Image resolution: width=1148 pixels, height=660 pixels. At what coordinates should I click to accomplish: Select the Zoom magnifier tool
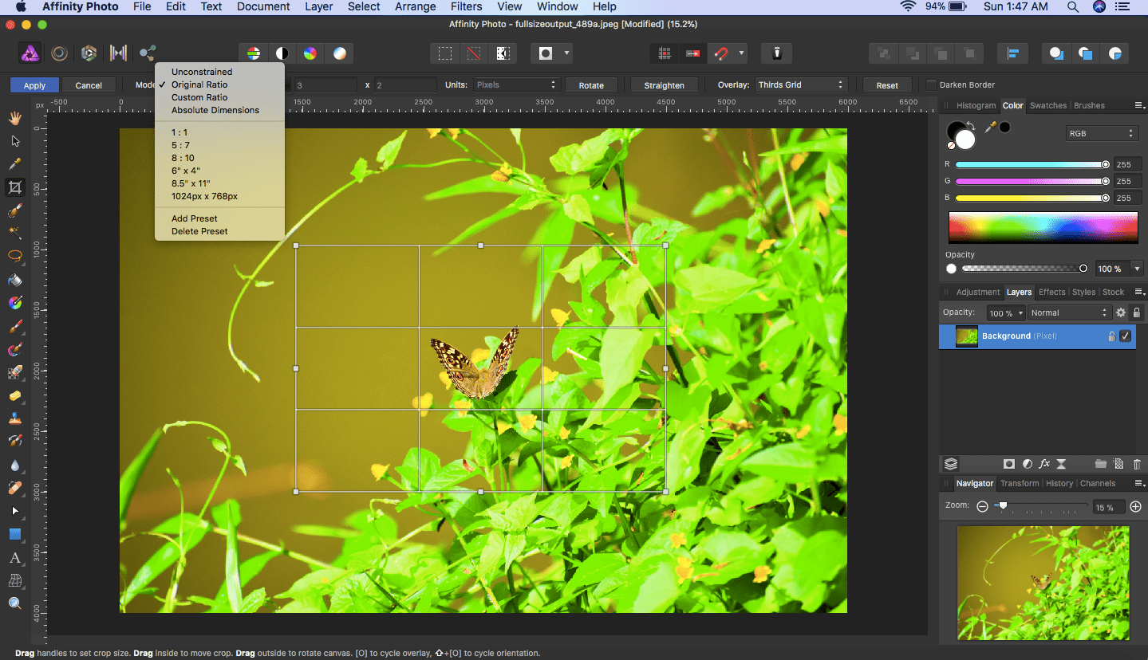pos(14,603)
